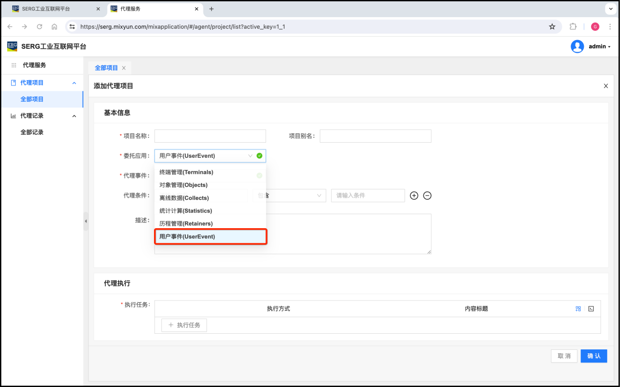Open the browser extensions puzzle icon
The height and width of the screenshot is (387, 620).
[x=573, y=27]
